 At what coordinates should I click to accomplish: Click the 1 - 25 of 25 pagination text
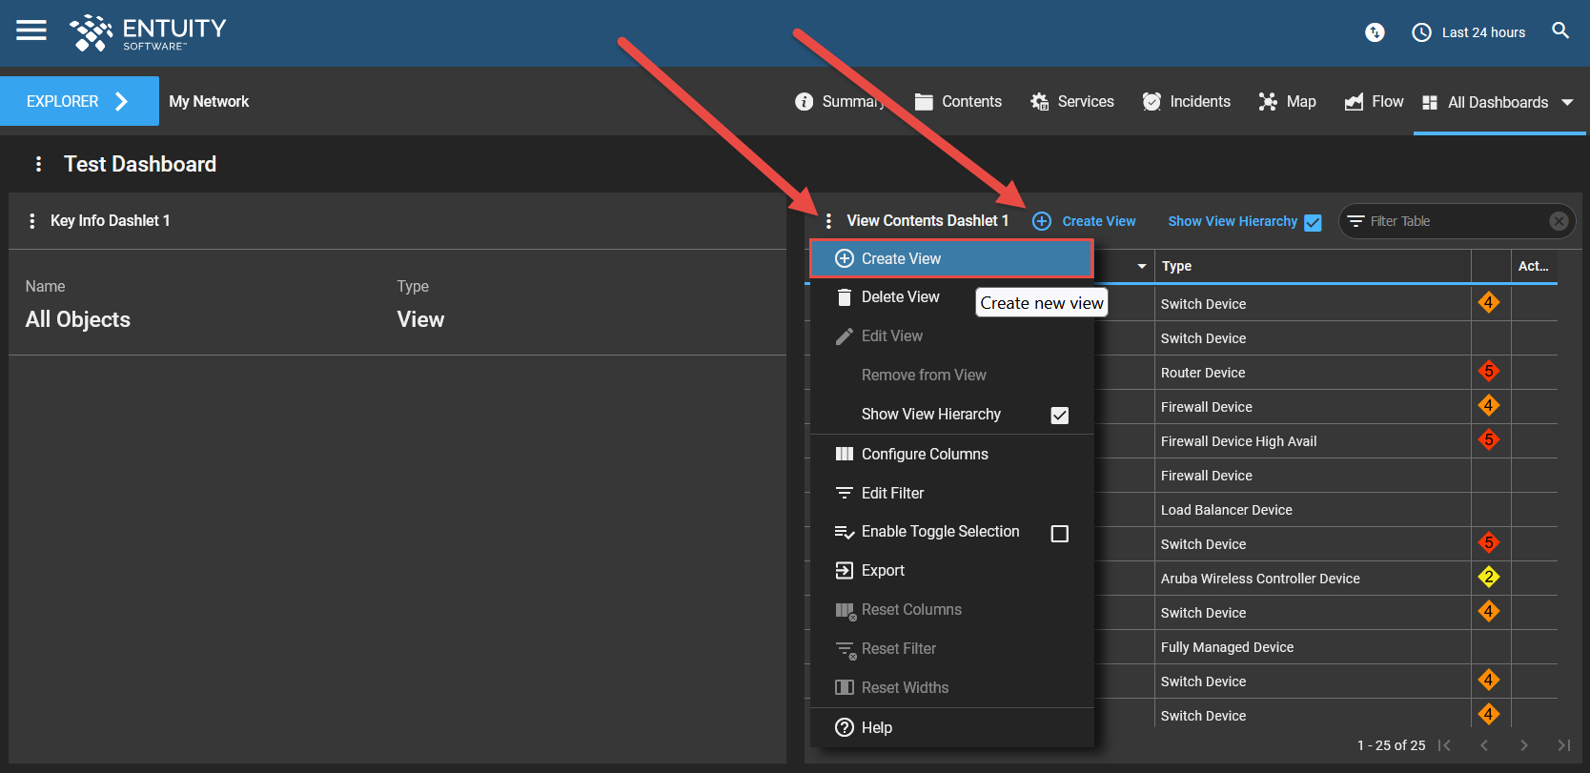pyautogui.click(x=1391, y=745)
